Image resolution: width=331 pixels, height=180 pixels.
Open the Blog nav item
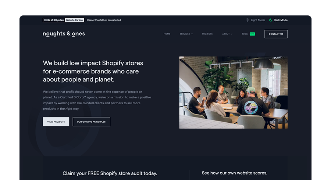click(x=245, y=34)
